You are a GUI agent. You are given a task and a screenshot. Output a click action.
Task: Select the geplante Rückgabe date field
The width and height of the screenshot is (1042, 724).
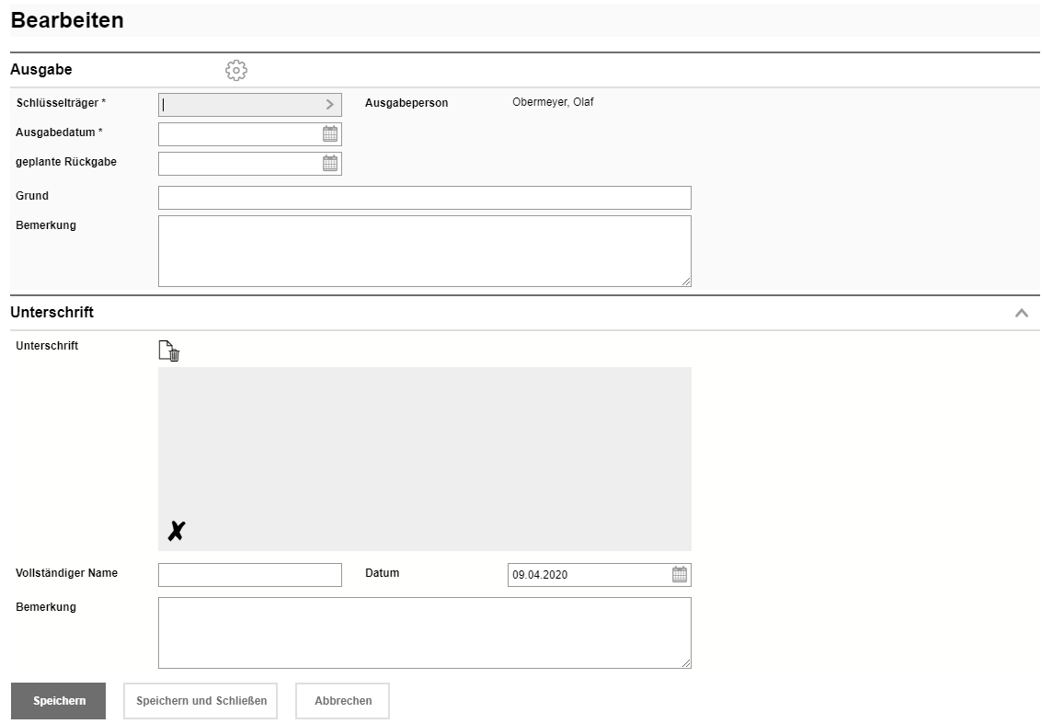[x=239, y=164]
